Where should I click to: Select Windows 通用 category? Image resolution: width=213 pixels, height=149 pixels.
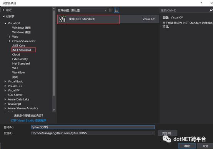point(21,28)
